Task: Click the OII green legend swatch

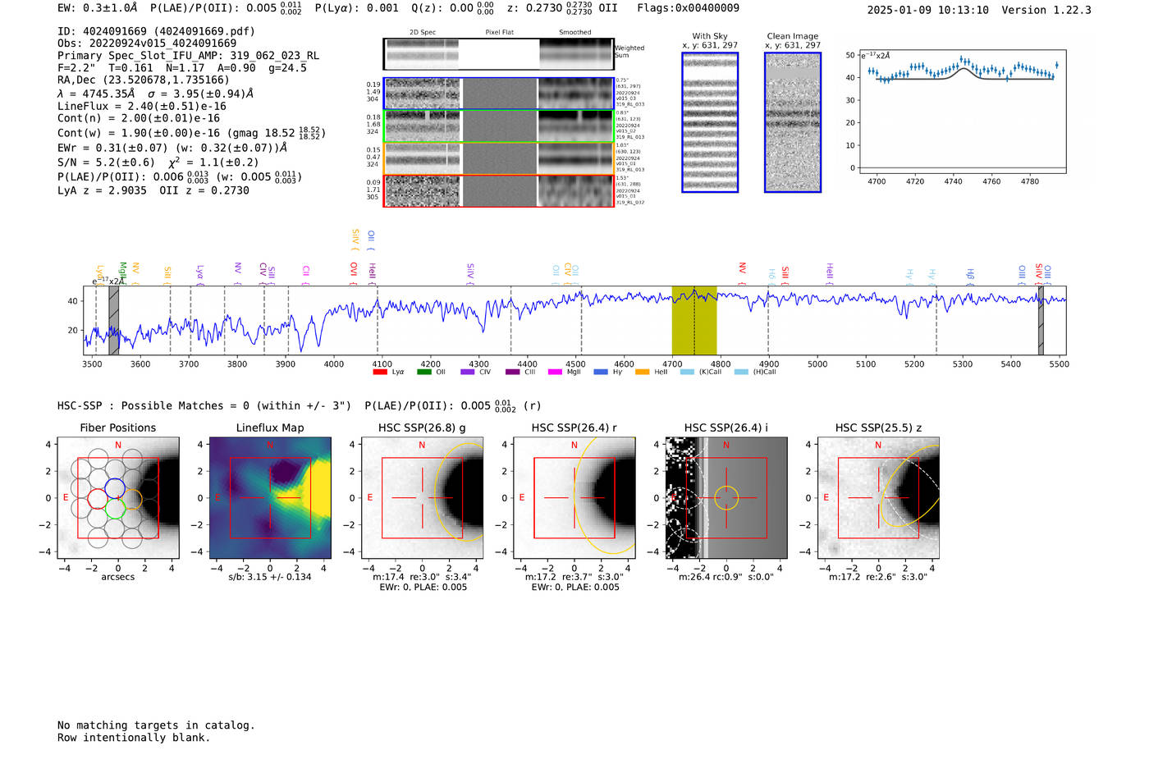Action: (x=423, y=373)
